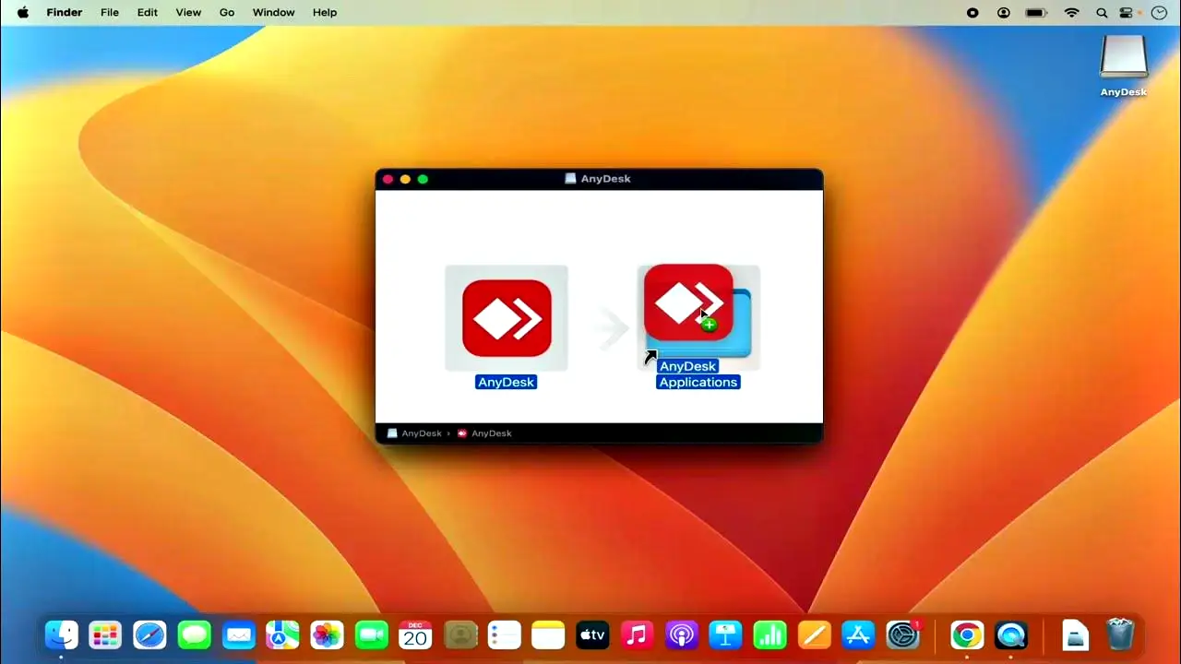The image size is (1181, 664).
Task: Launch Pages from the Dock
Action: (814, 634)
